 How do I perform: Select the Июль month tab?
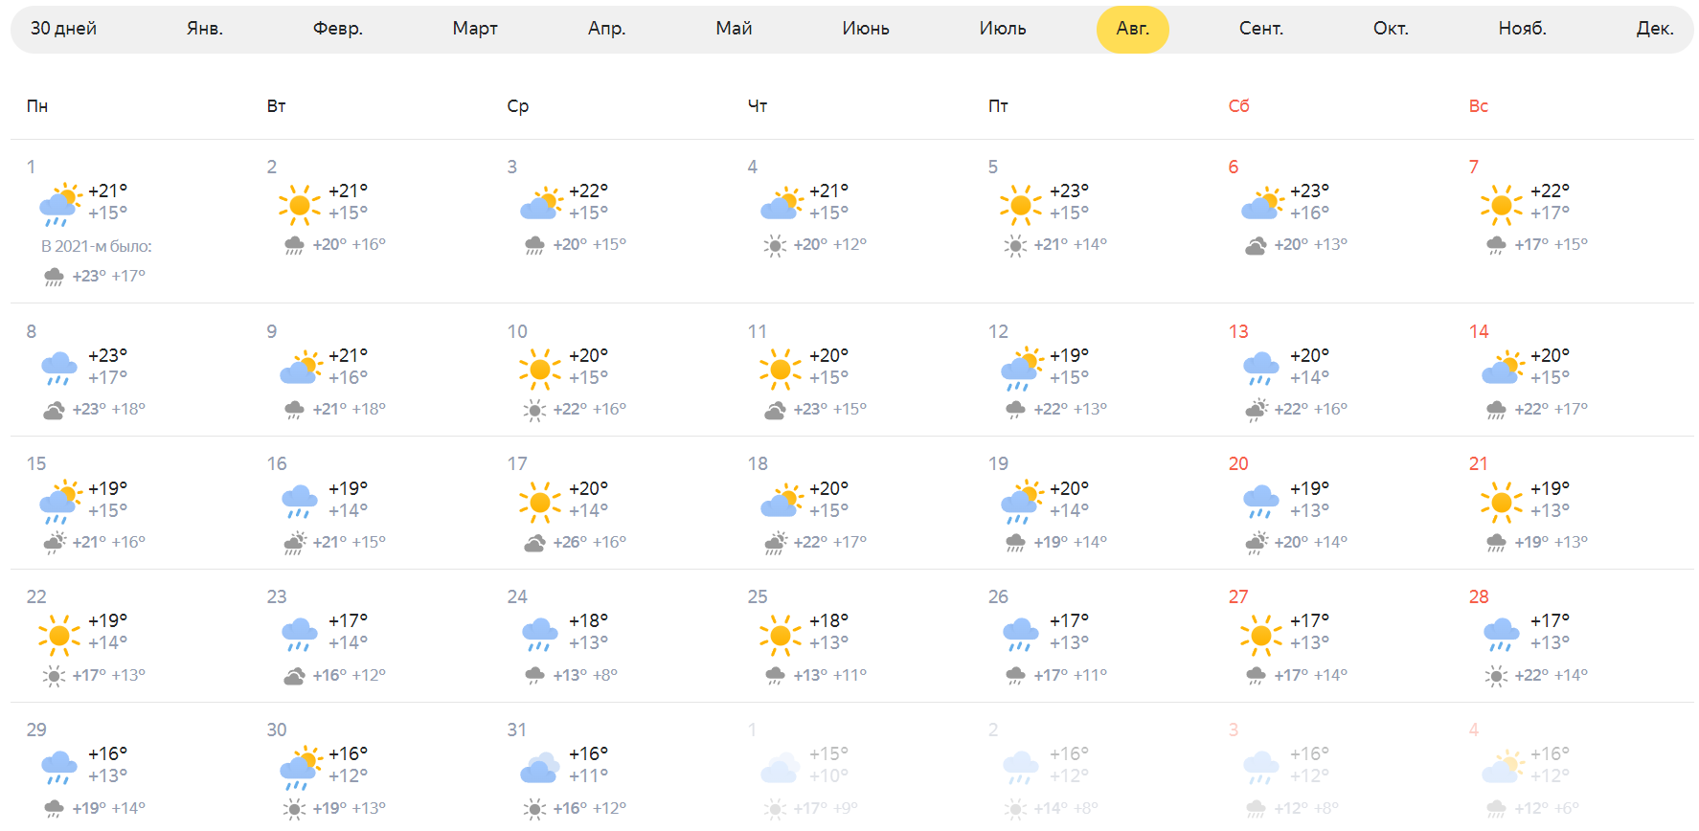point(1003,29)
